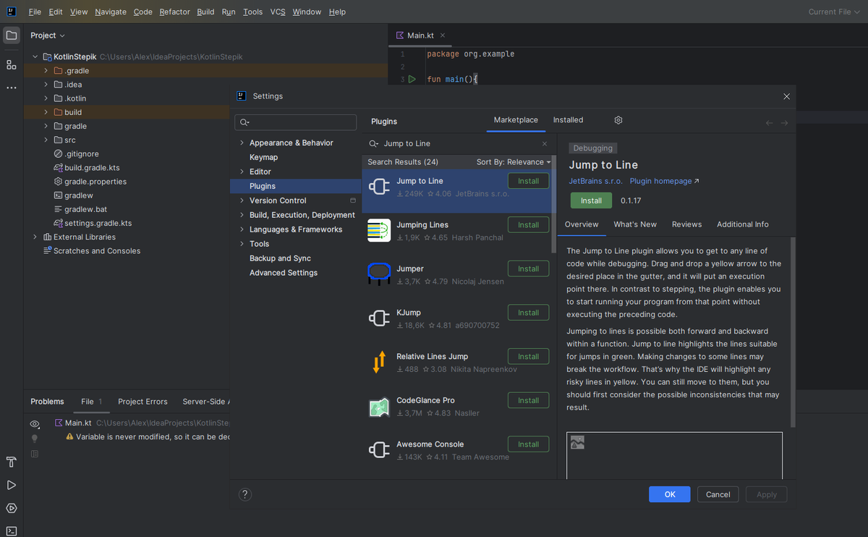The image size is (868, 537).
Task: Clear the plugin search field
Action: pyautogui.click(x=545, y=143)
